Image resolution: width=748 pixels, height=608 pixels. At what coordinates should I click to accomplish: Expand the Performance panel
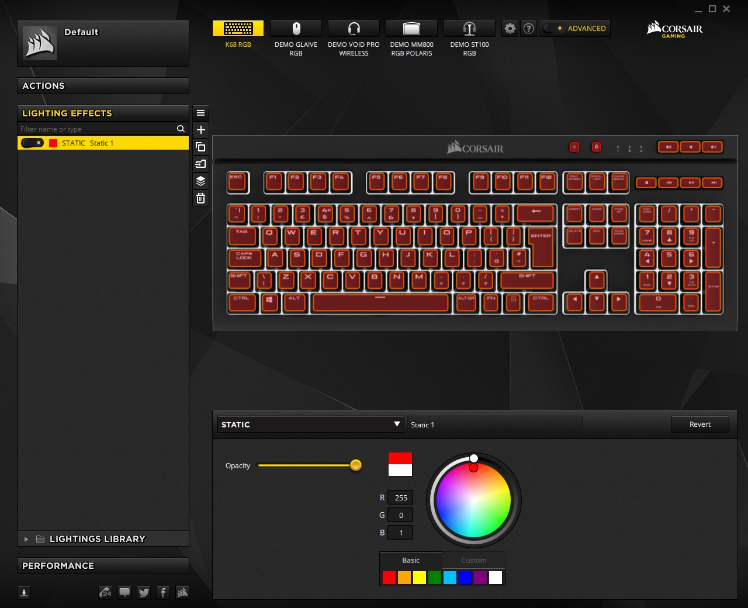(103, 566)
